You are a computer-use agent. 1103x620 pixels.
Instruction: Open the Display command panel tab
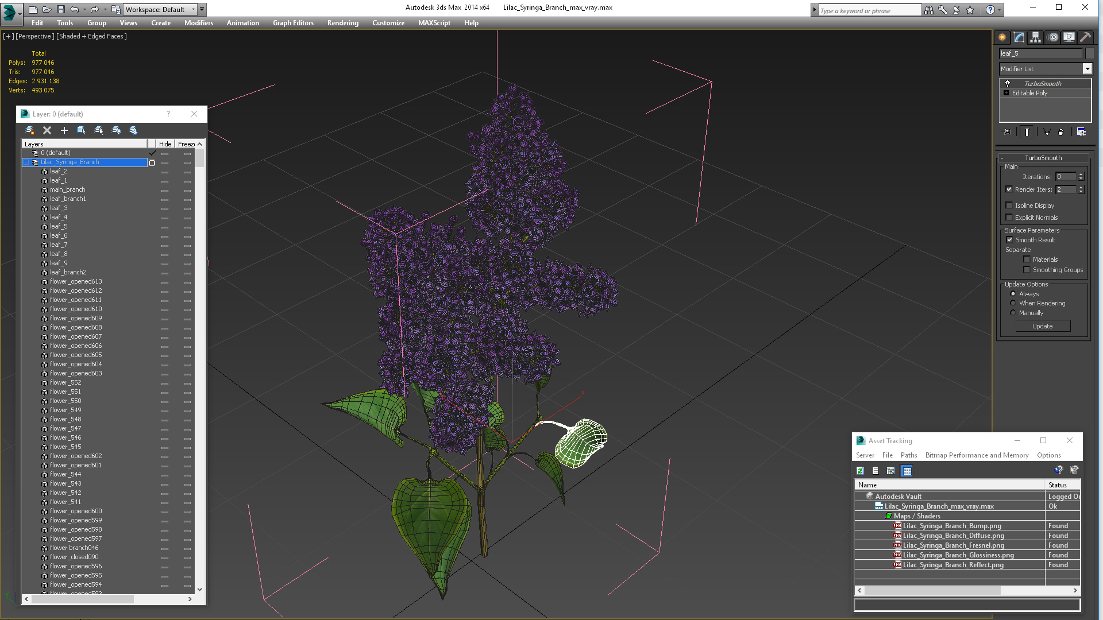[1069, 37]
